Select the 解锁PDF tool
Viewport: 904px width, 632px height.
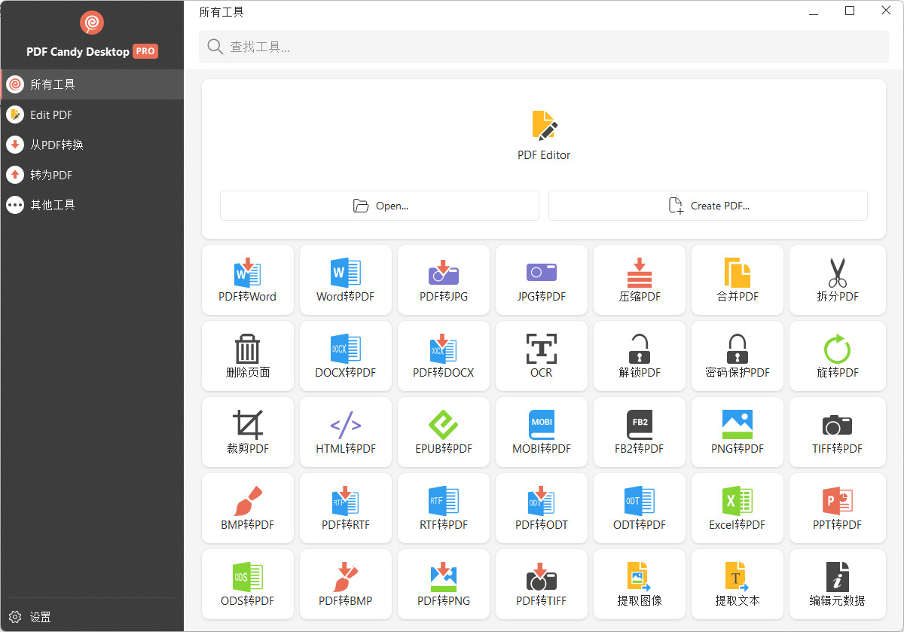(x=640, y=356)
